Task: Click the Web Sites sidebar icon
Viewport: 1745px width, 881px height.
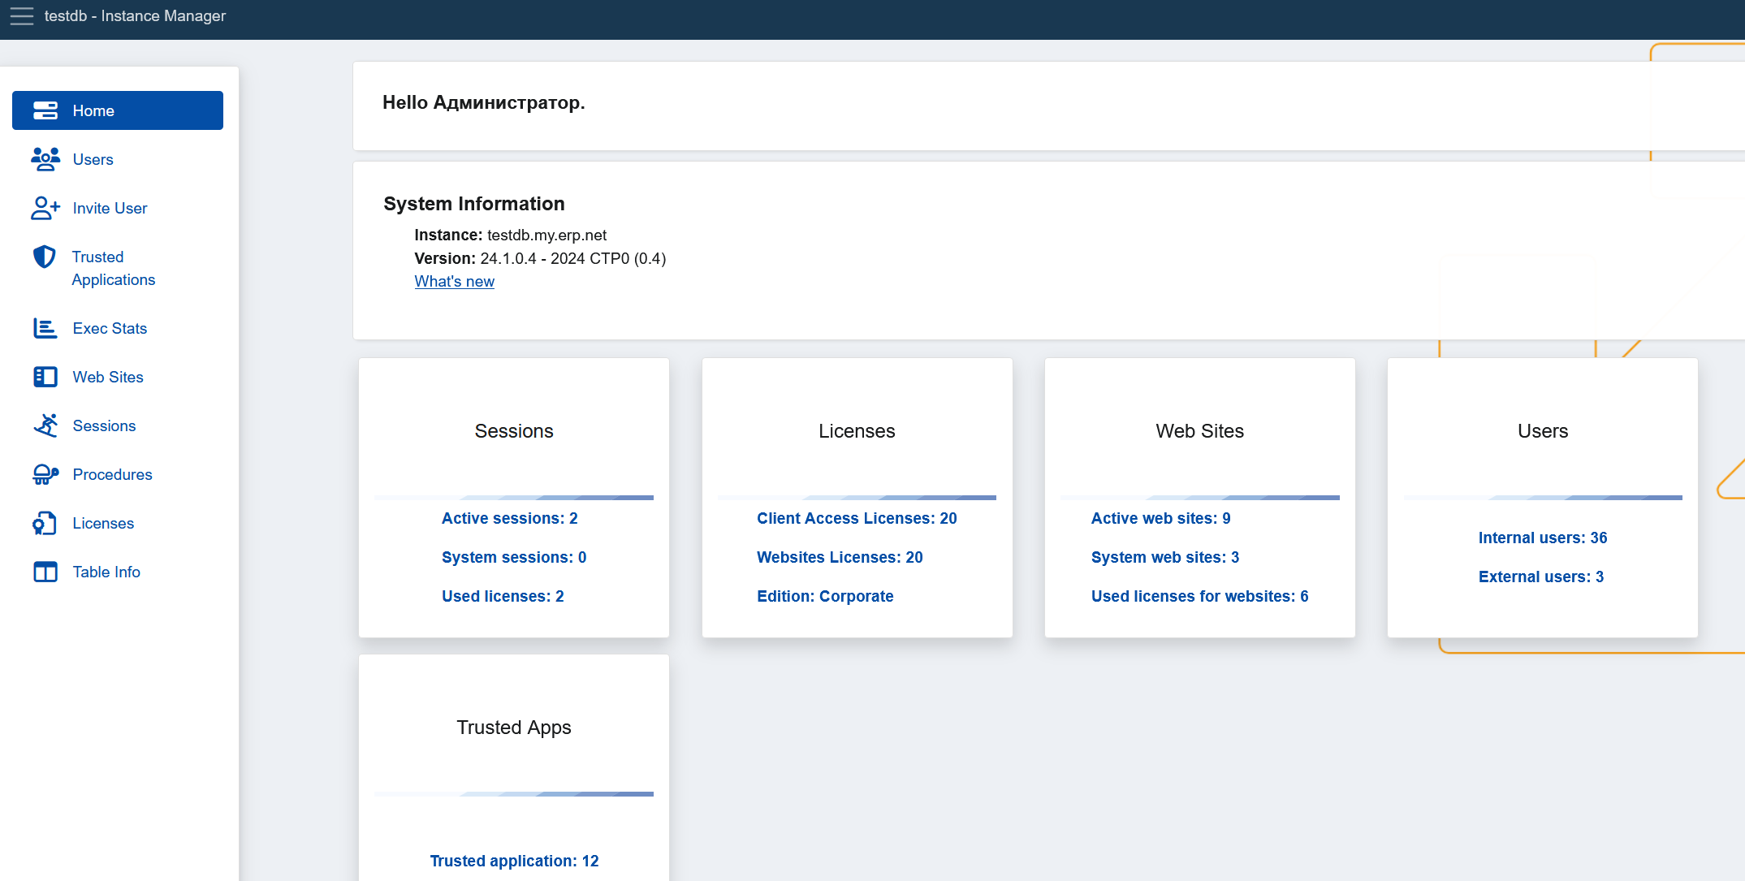Action: 45,377
